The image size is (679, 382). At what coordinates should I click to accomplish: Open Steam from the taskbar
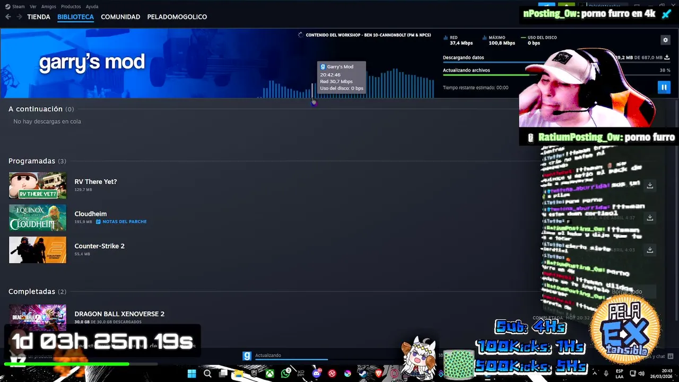point(363,374)
